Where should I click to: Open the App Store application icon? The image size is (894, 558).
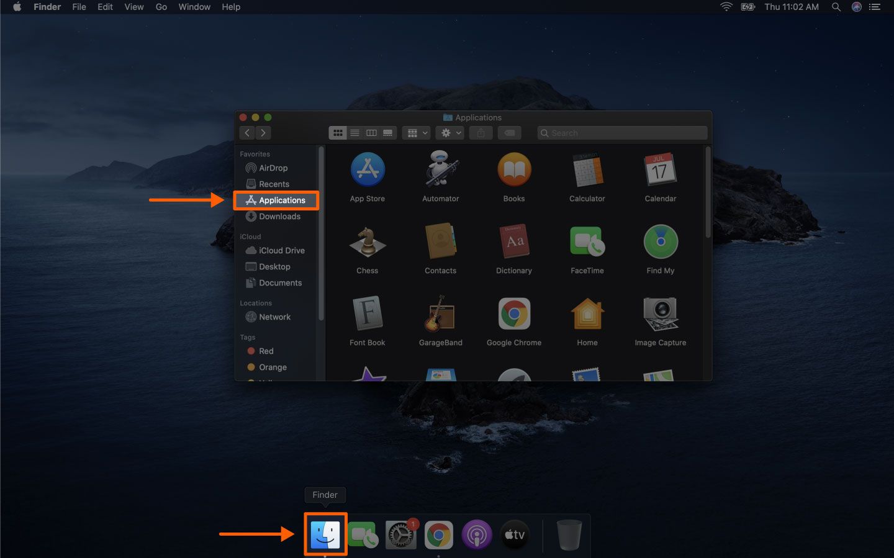coord(368,169)
